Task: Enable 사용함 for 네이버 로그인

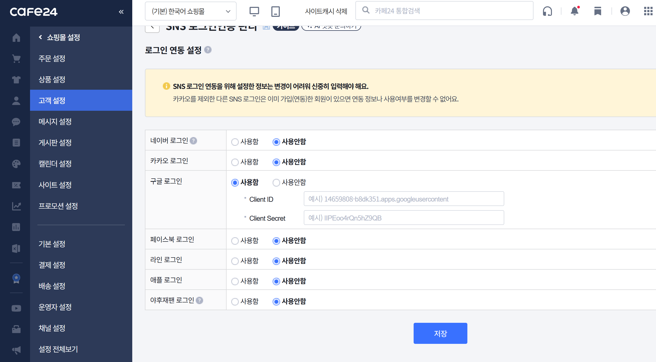Action: coord(235,142)
